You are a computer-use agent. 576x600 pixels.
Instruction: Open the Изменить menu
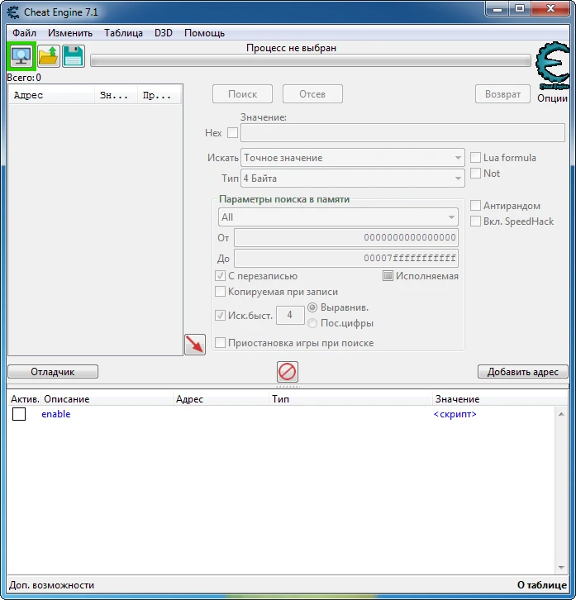pos(70,33)
